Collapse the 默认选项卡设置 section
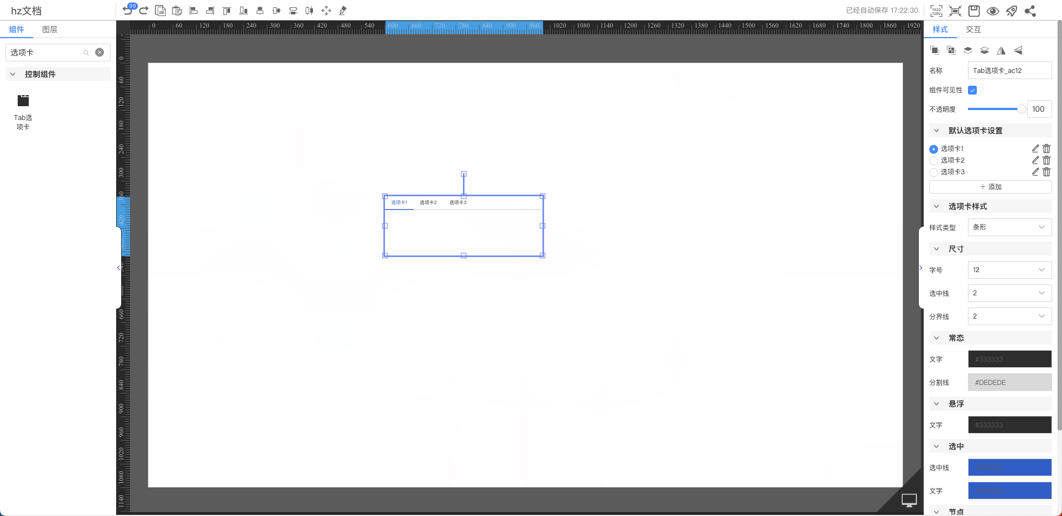 pyautogui.click(x=936, y=131)
